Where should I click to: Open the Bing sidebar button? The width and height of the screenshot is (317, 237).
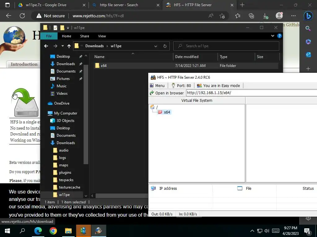tap(308, 16)
